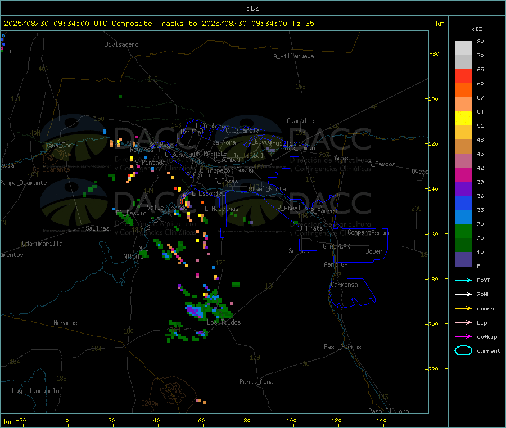The height and width of the screenshot is (428, 506).
Task: Click the Pampa_Diamante map label
Action: point(24,183)
